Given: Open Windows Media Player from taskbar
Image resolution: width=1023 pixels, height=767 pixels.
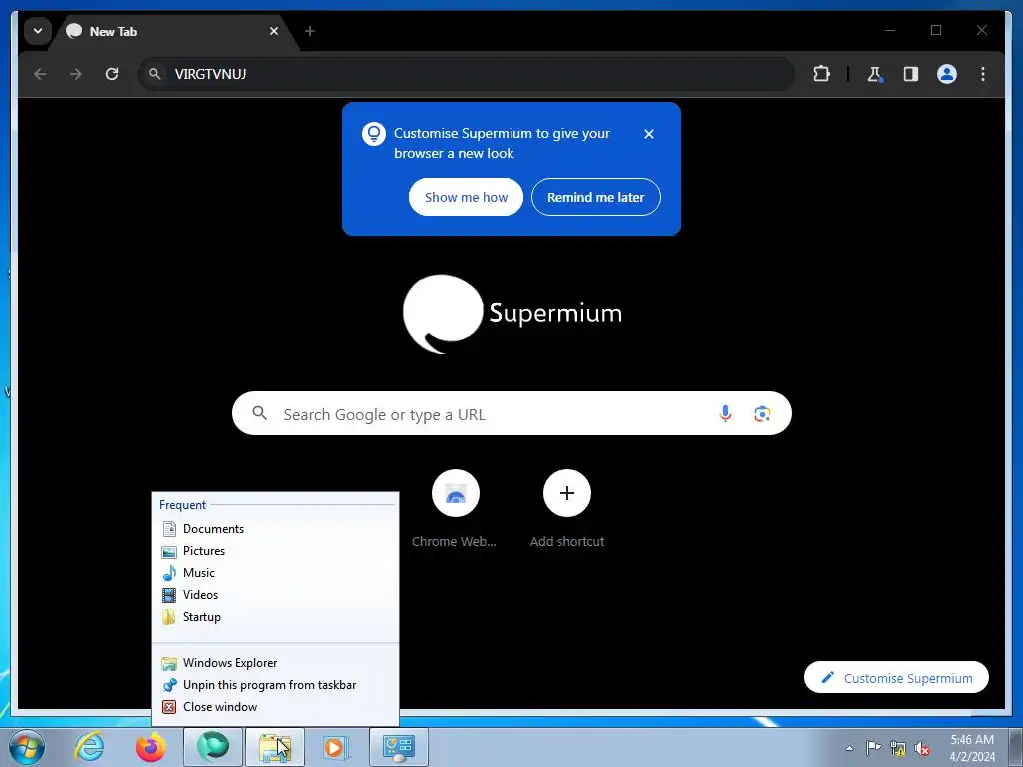Looking at the screenshot, I should point(337,747).
